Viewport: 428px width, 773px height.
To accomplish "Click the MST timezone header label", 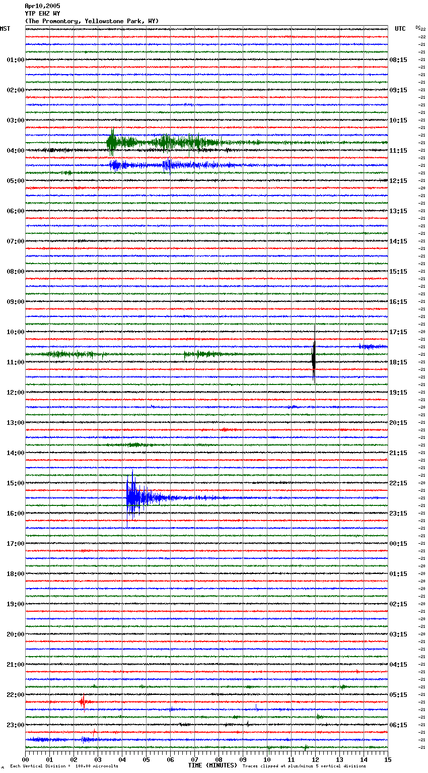I will click(x=5, y=29).
